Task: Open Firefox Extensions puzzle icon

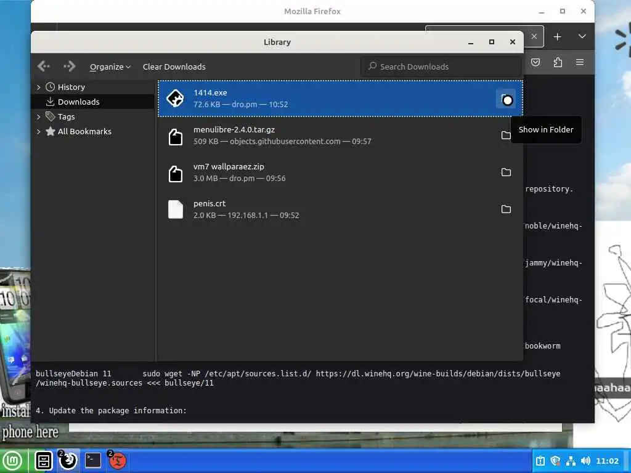Action: tap(558, 62)
